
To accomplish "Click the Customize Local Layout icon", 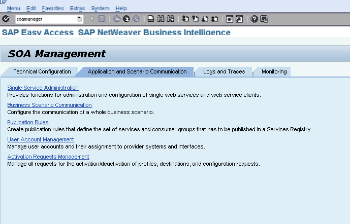I will point(264,19).
